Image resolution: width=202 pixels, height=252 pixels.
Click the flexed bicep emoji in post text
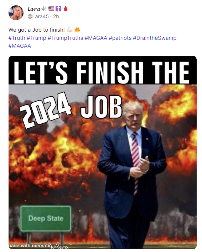pyautogui.click(x=70, y=30)
